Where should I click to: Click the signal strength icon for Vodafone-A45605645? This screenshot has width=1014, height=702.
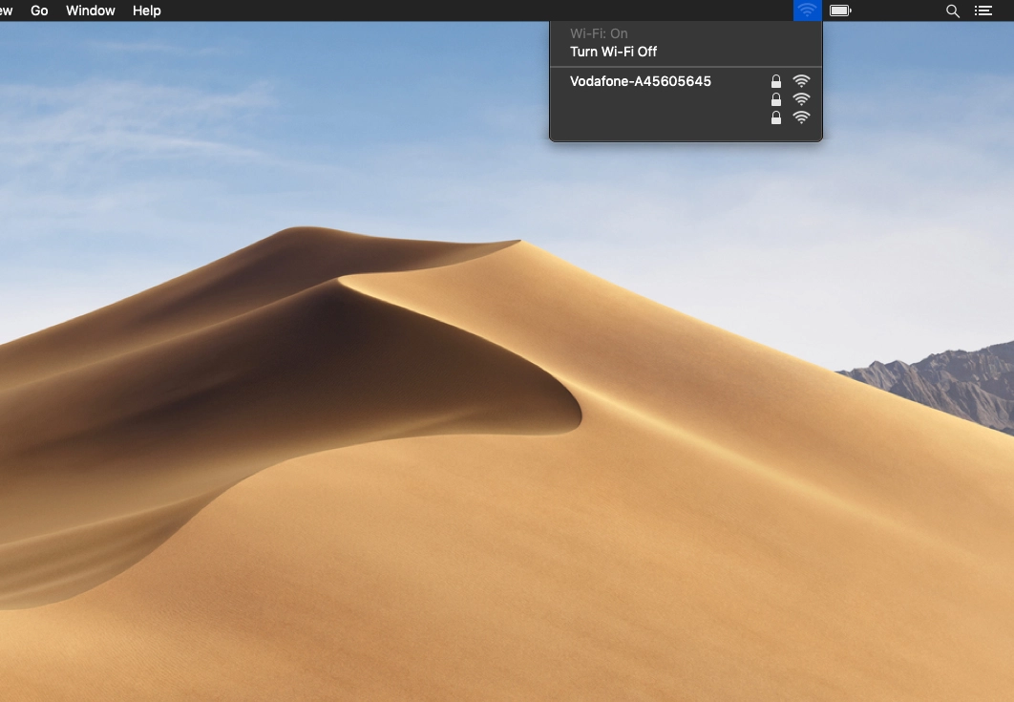[801, 81]
